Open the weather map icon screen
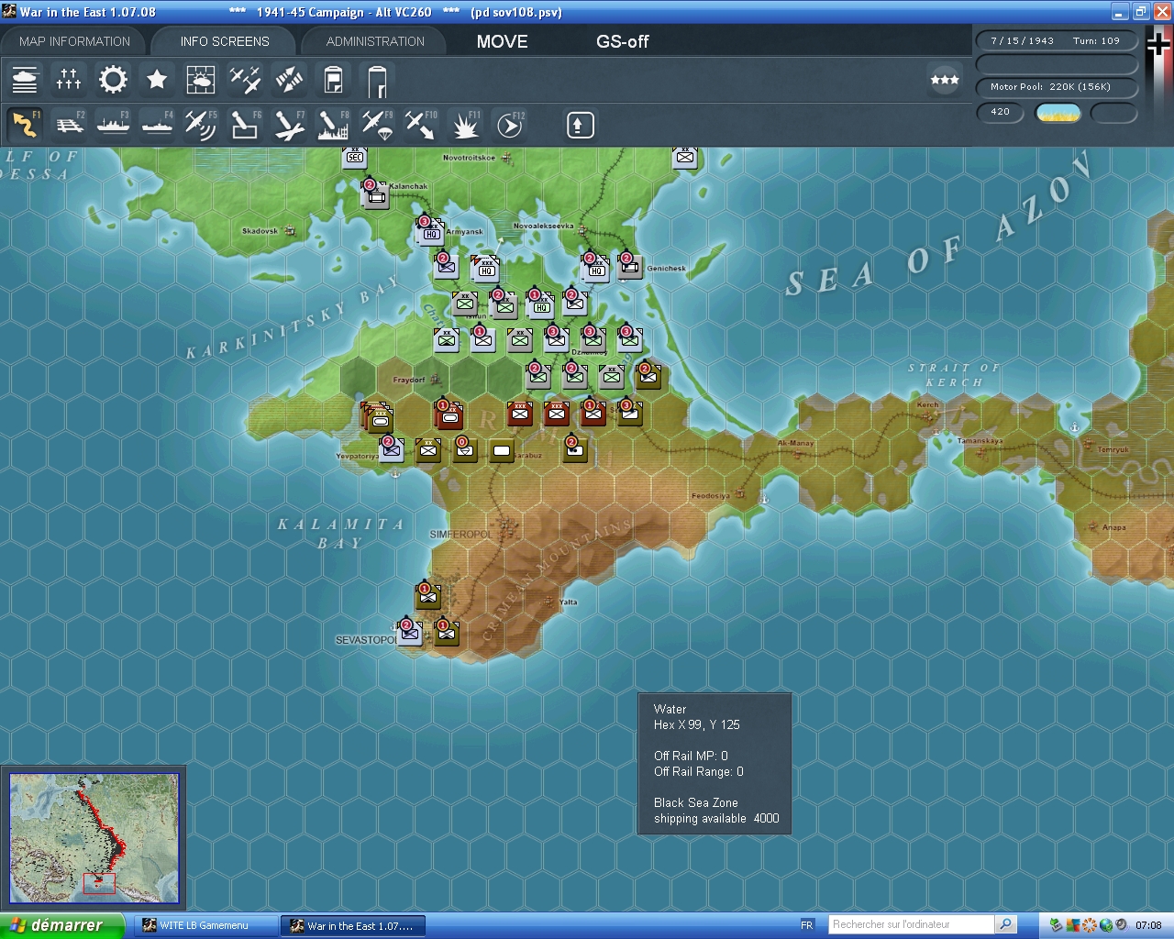 point(201,80)
